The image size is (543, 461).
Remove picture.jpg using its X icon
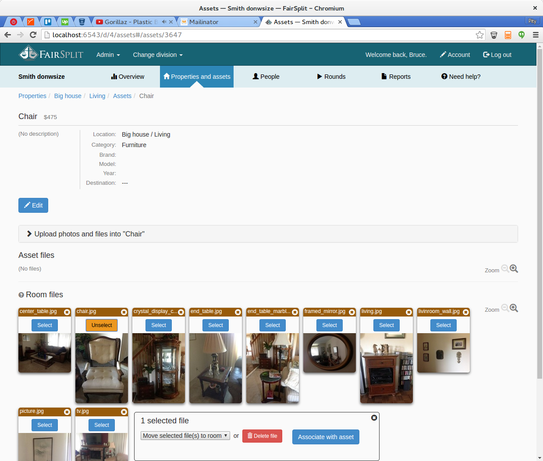coord(67,412)
